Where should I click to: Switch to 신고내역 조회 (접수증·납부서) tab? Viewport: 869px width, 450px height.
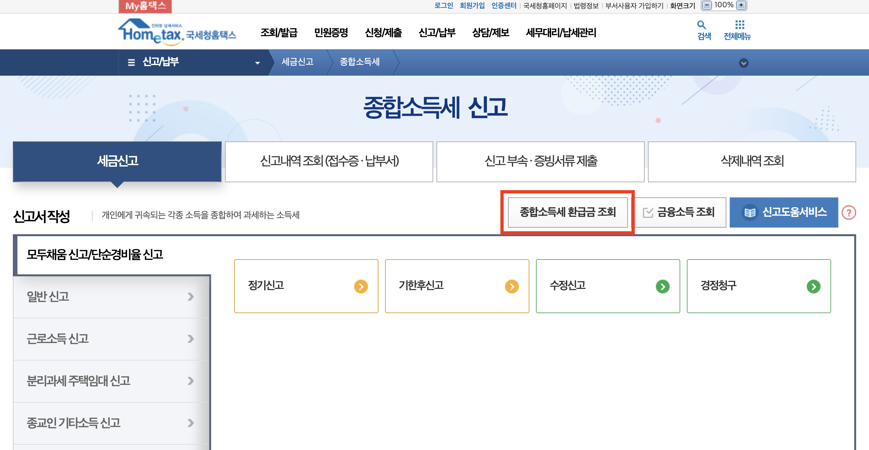click(329, 162)
